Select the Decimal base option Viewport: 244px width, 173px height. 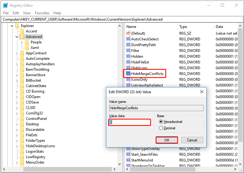161,128
